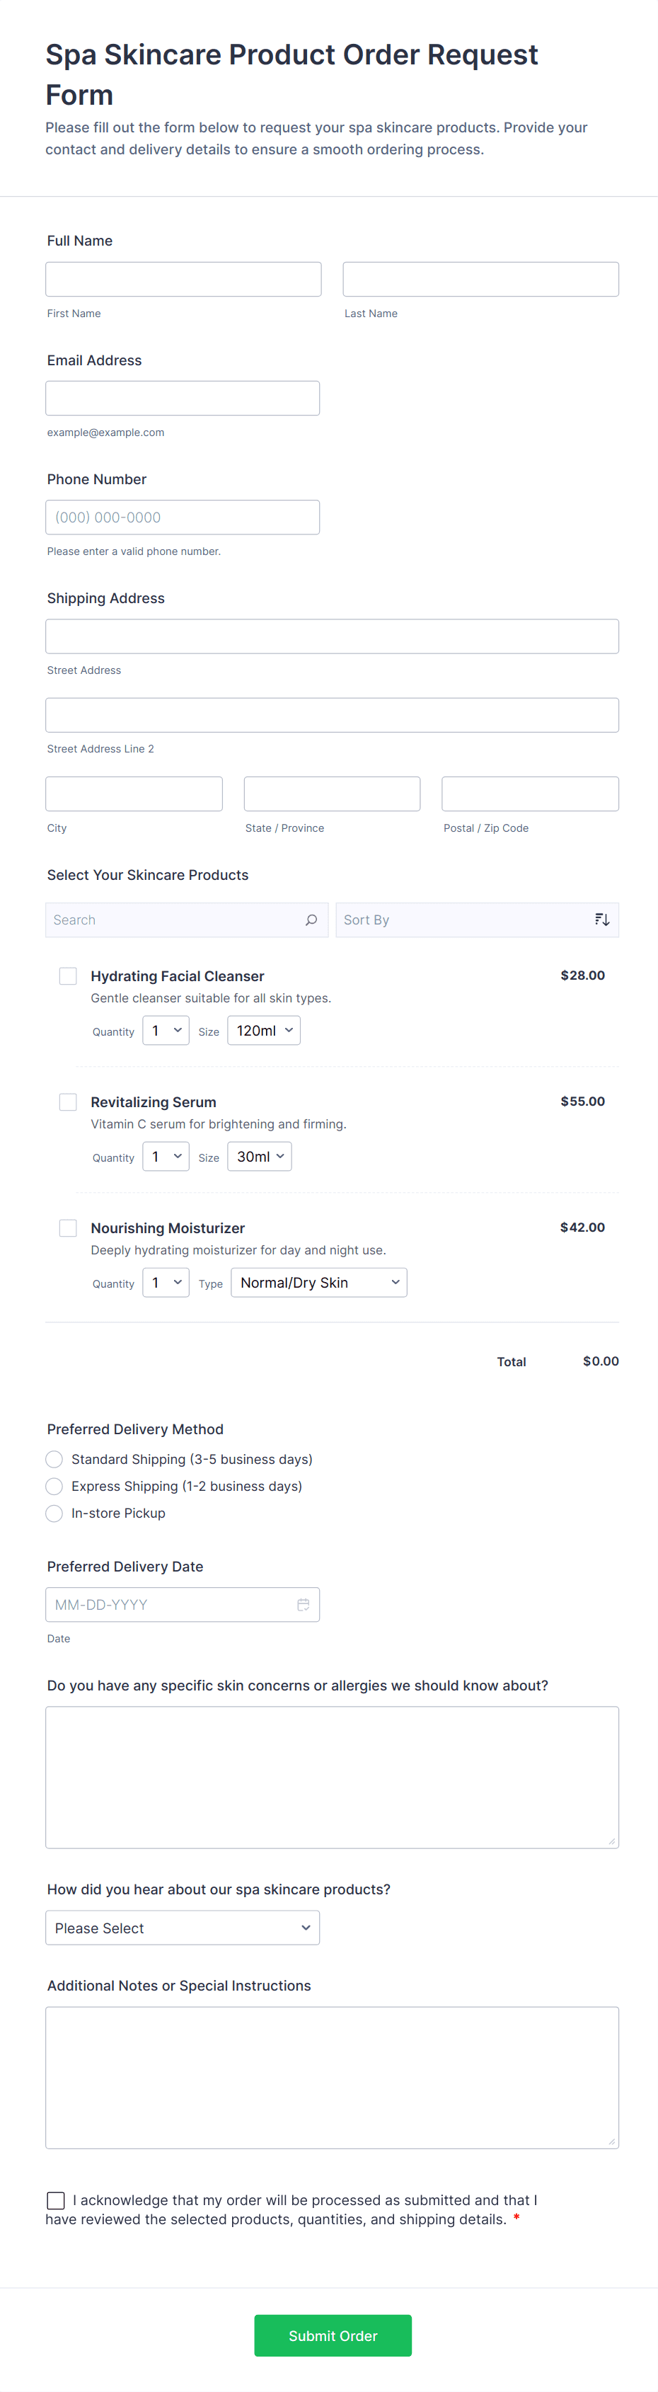This screenshot has width=658, height=2392.
Task: Select the Revitalizing Serum product checkbox
Action: click(68, 1101)
